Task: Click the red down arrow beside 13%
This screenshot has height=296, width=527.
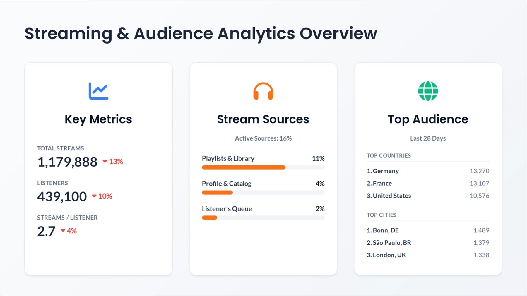Action: coord(105,161)
